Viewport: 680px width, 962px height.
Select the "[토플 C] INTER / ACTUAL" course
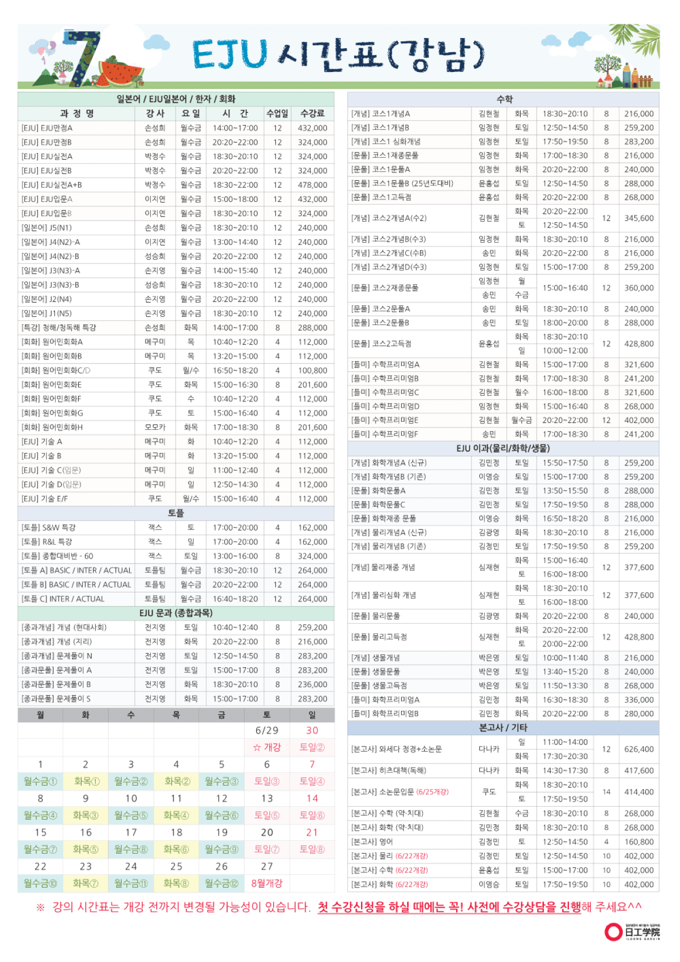(63, 599)
